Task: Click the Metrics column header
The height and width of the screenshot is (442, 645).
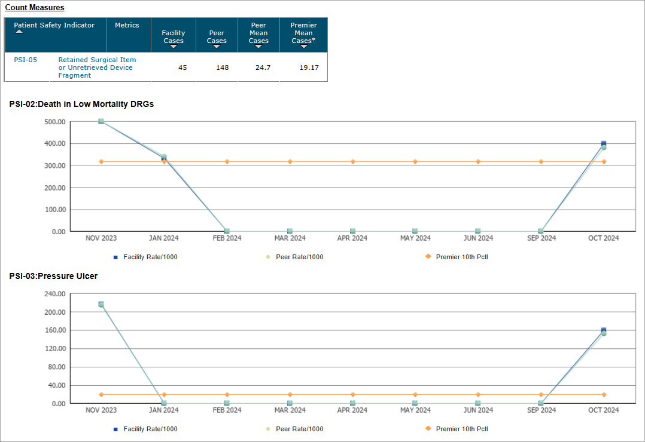Action: 127,25
